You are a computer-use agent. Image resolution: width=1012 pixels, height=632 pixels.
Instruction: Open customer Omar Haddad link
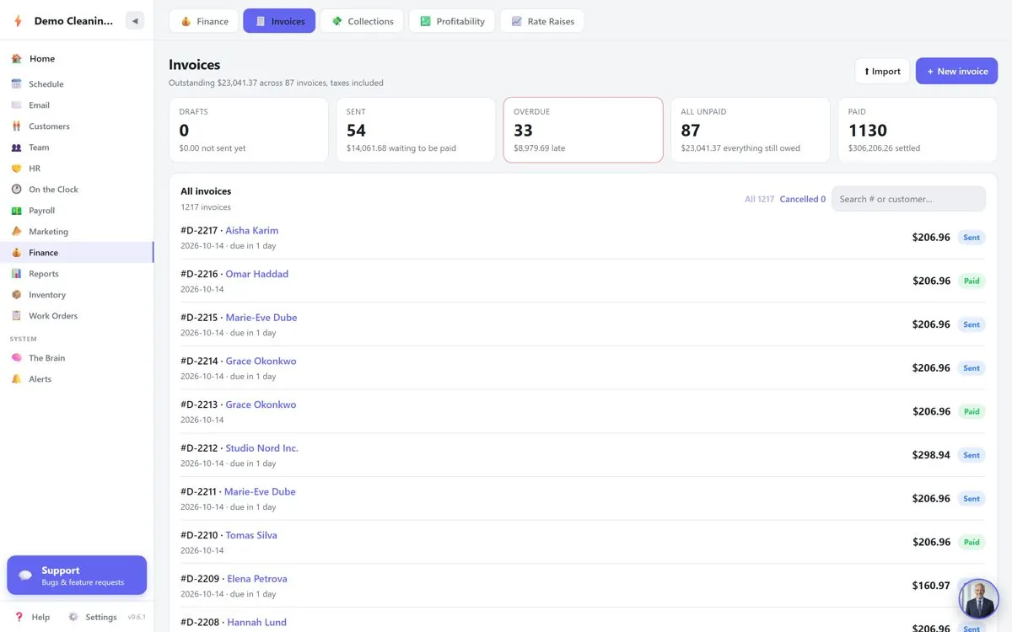(x=256, y=275)
